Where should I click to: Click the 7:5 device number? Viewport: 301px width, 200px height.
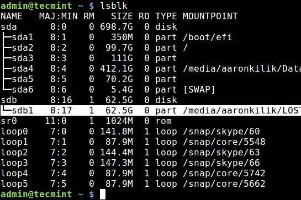[x=59, y=184]
